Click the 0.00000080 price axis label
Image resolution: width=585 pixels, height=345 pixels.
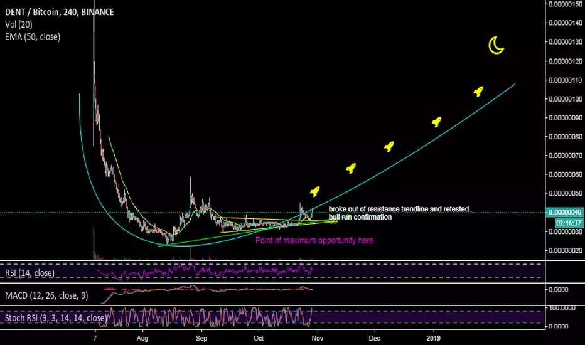(x=566, y=137)
